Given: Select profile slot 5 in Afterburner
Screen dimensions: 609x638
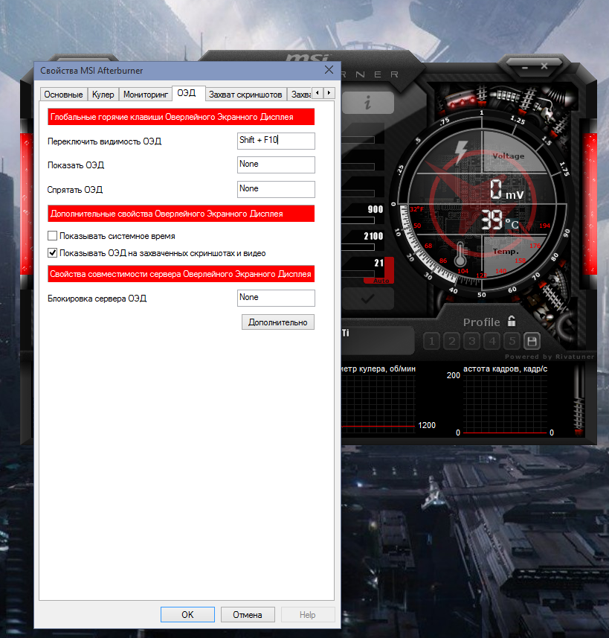Looking at the screenshot, I should (x=512, y=341).
